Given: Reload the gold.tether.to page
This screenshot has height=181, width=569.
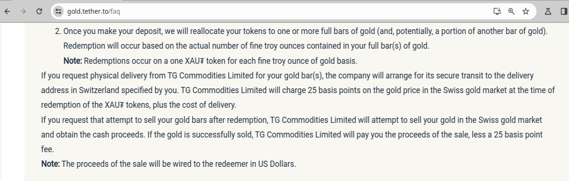Looking at the screenshot, I should (39, 11).
